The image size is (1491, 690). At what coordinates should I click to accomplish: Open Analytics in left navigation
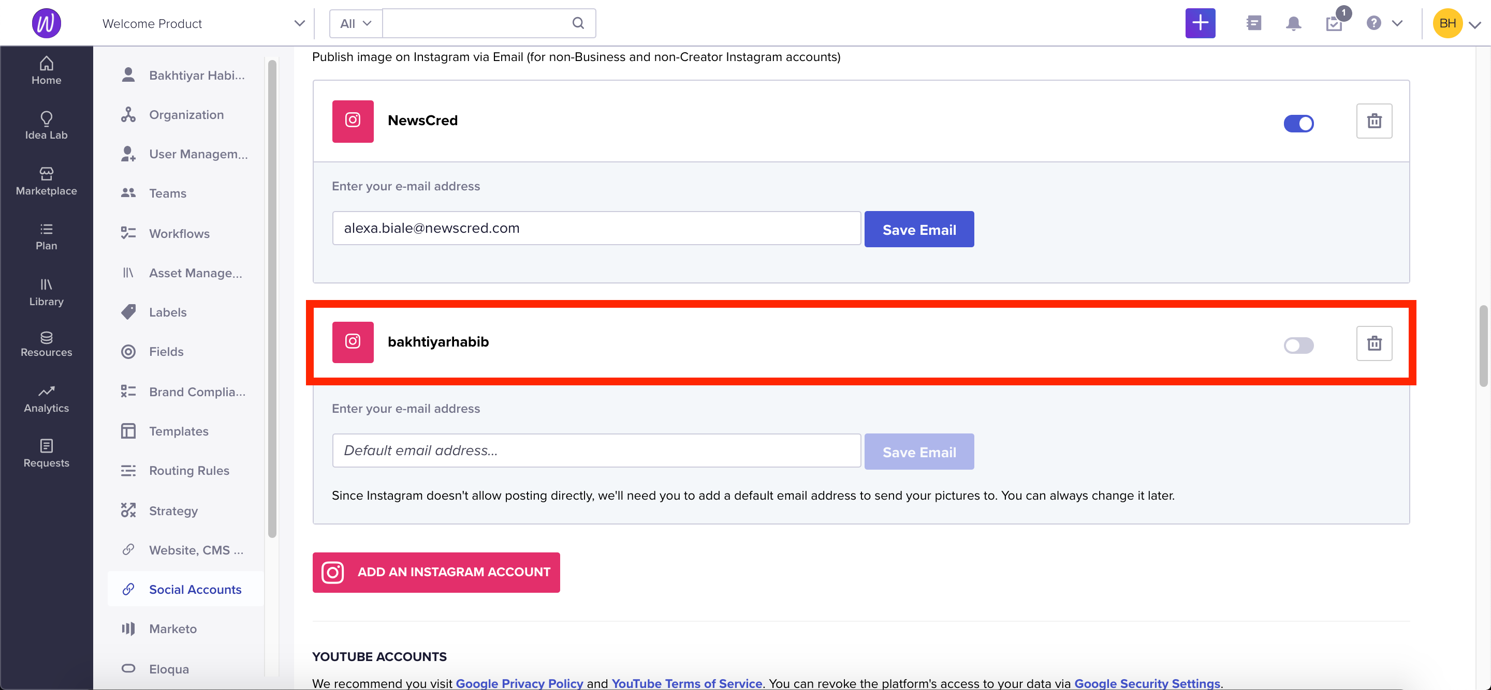[46, 399]
